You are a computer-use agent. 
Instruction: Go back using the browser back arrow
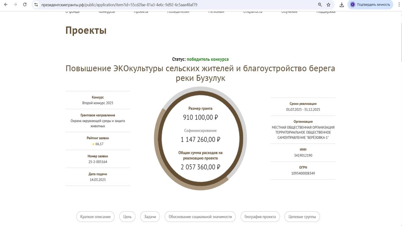[6, 5]
